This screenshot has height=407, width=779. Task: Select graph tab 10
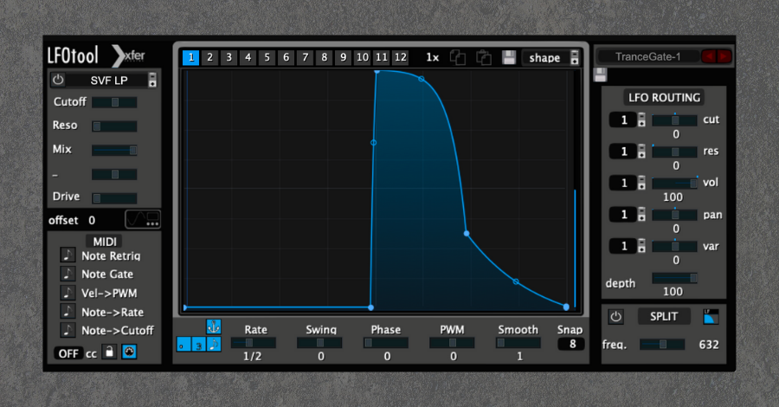pyautogui.click(x=362, y=58)
